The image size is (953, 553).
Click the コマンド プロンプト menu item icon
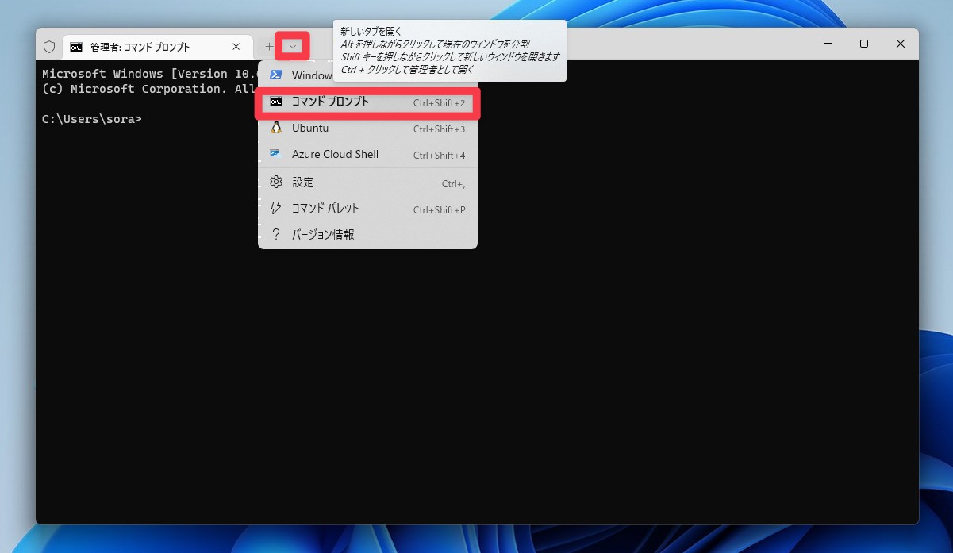tap(276, 102)
